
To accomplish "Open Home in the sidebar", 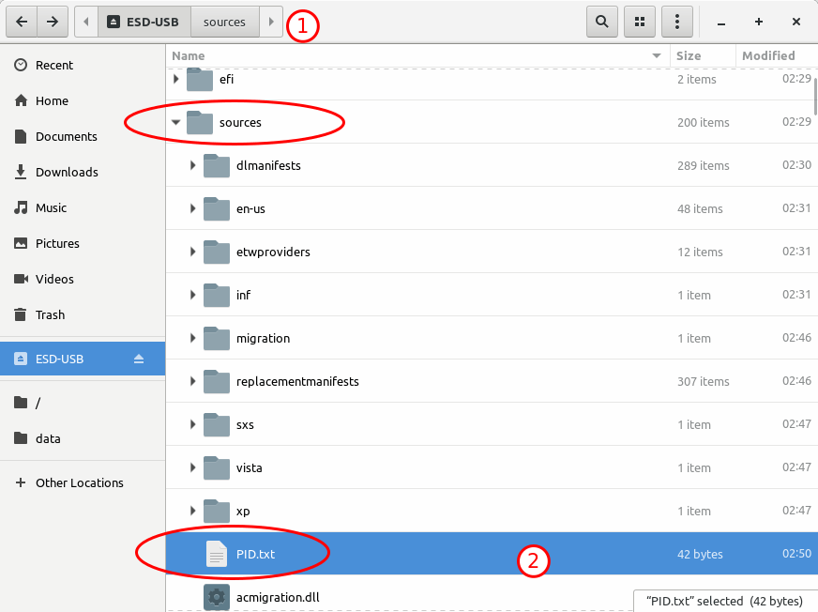I will [83, 100].
